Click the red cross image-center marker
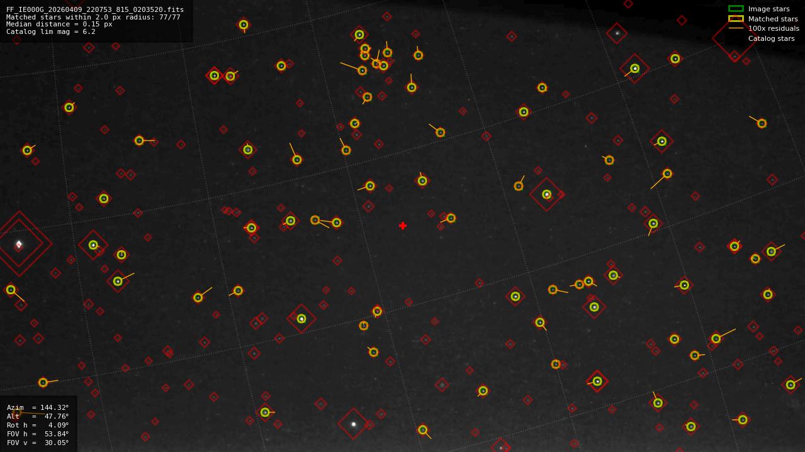 [x=403, y=226]
